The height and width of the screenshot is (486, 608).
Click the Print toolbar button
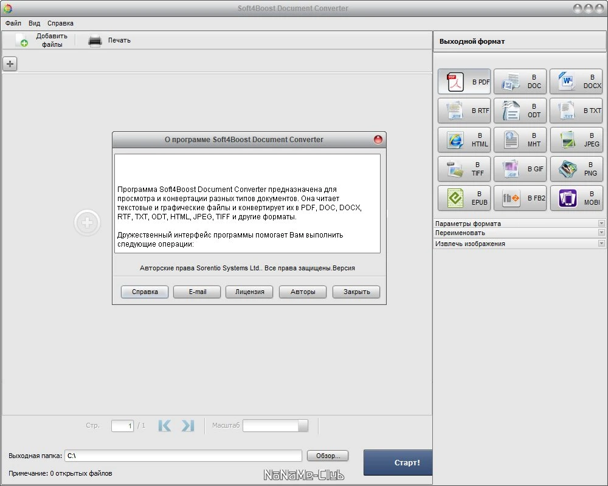109,40
